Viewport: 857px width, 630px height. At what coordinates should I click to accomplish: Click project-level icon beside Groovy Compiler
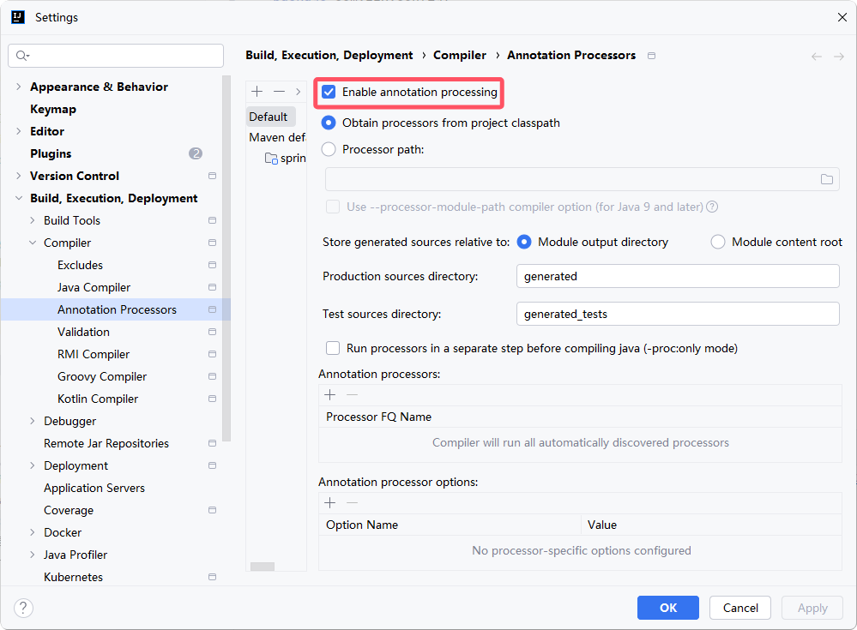[212, 376]
